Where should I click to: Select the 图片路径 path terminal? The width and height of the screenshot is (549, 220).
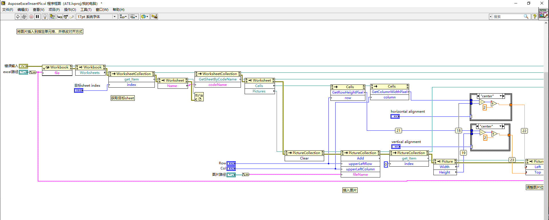[x=231, y=175]
